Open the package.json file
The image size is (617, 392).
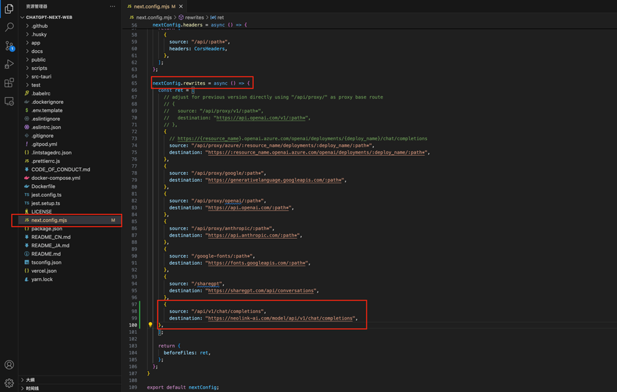tap(47, 229)
